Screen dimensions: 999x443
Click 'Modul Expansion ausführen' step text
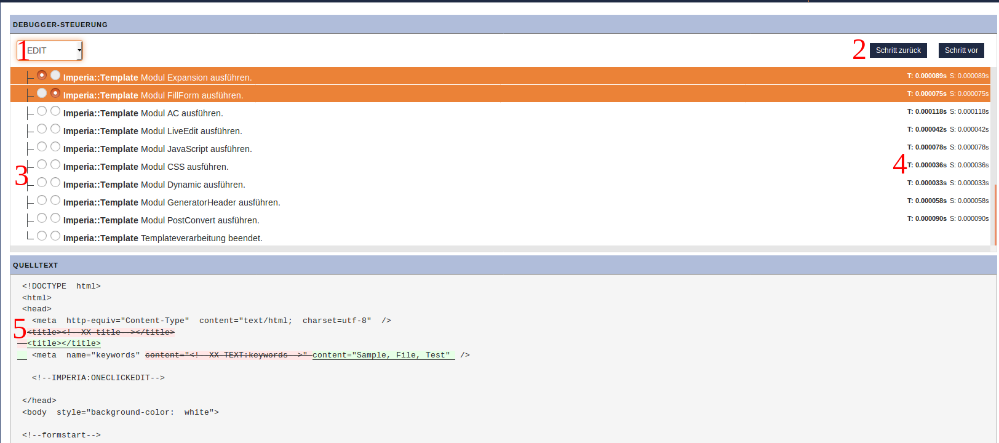[x=196, y=78]
